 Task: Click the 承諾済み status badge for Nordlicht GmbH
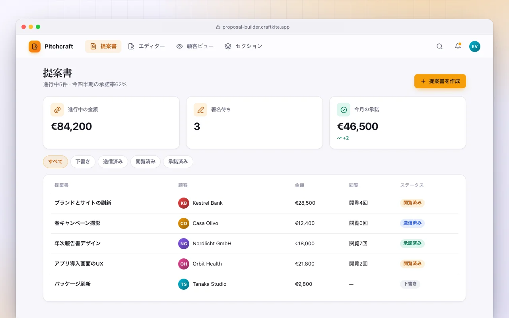click(x=412, y=244)
